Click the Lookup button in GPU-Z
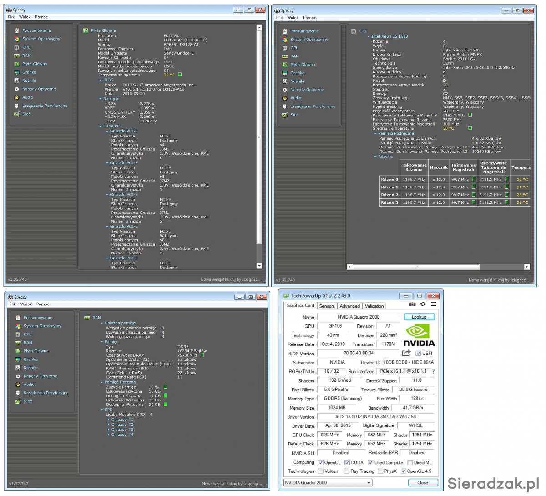 (x=419, y=317)
